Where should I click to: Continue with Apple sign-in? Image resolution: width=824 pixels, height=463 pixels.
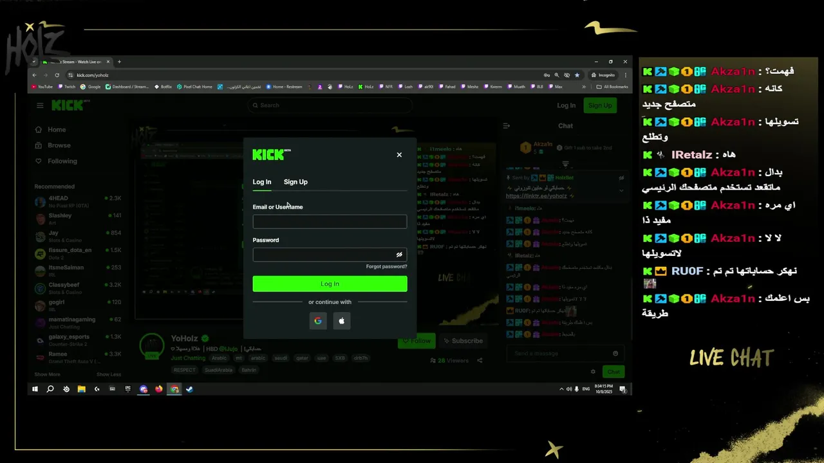click(x=342, y=321)
